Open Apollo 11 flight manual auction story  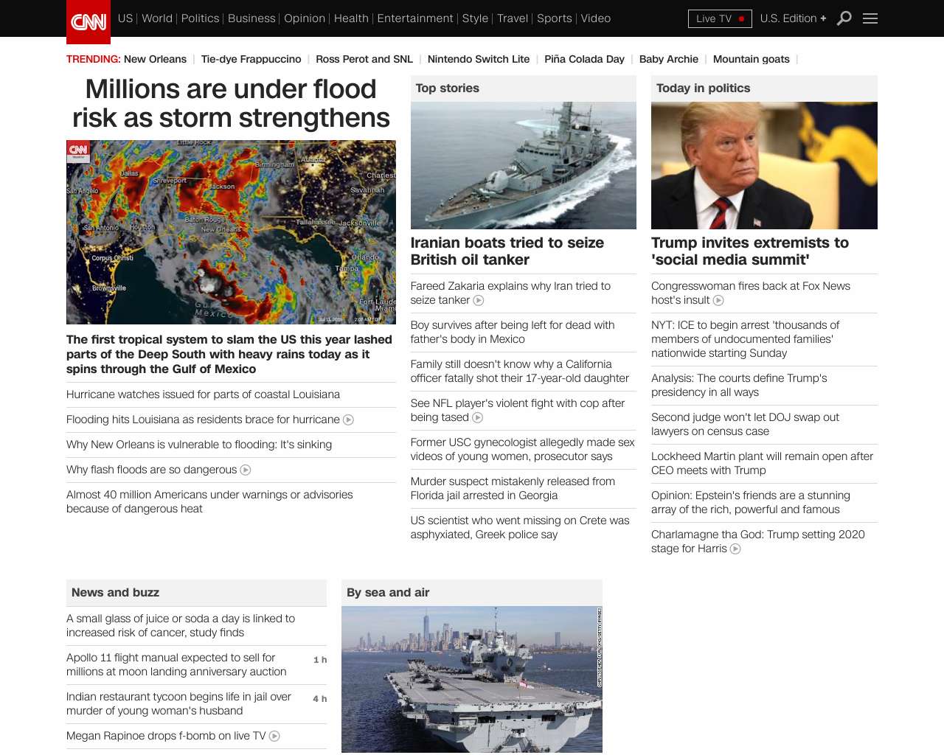tap(176, 664)
